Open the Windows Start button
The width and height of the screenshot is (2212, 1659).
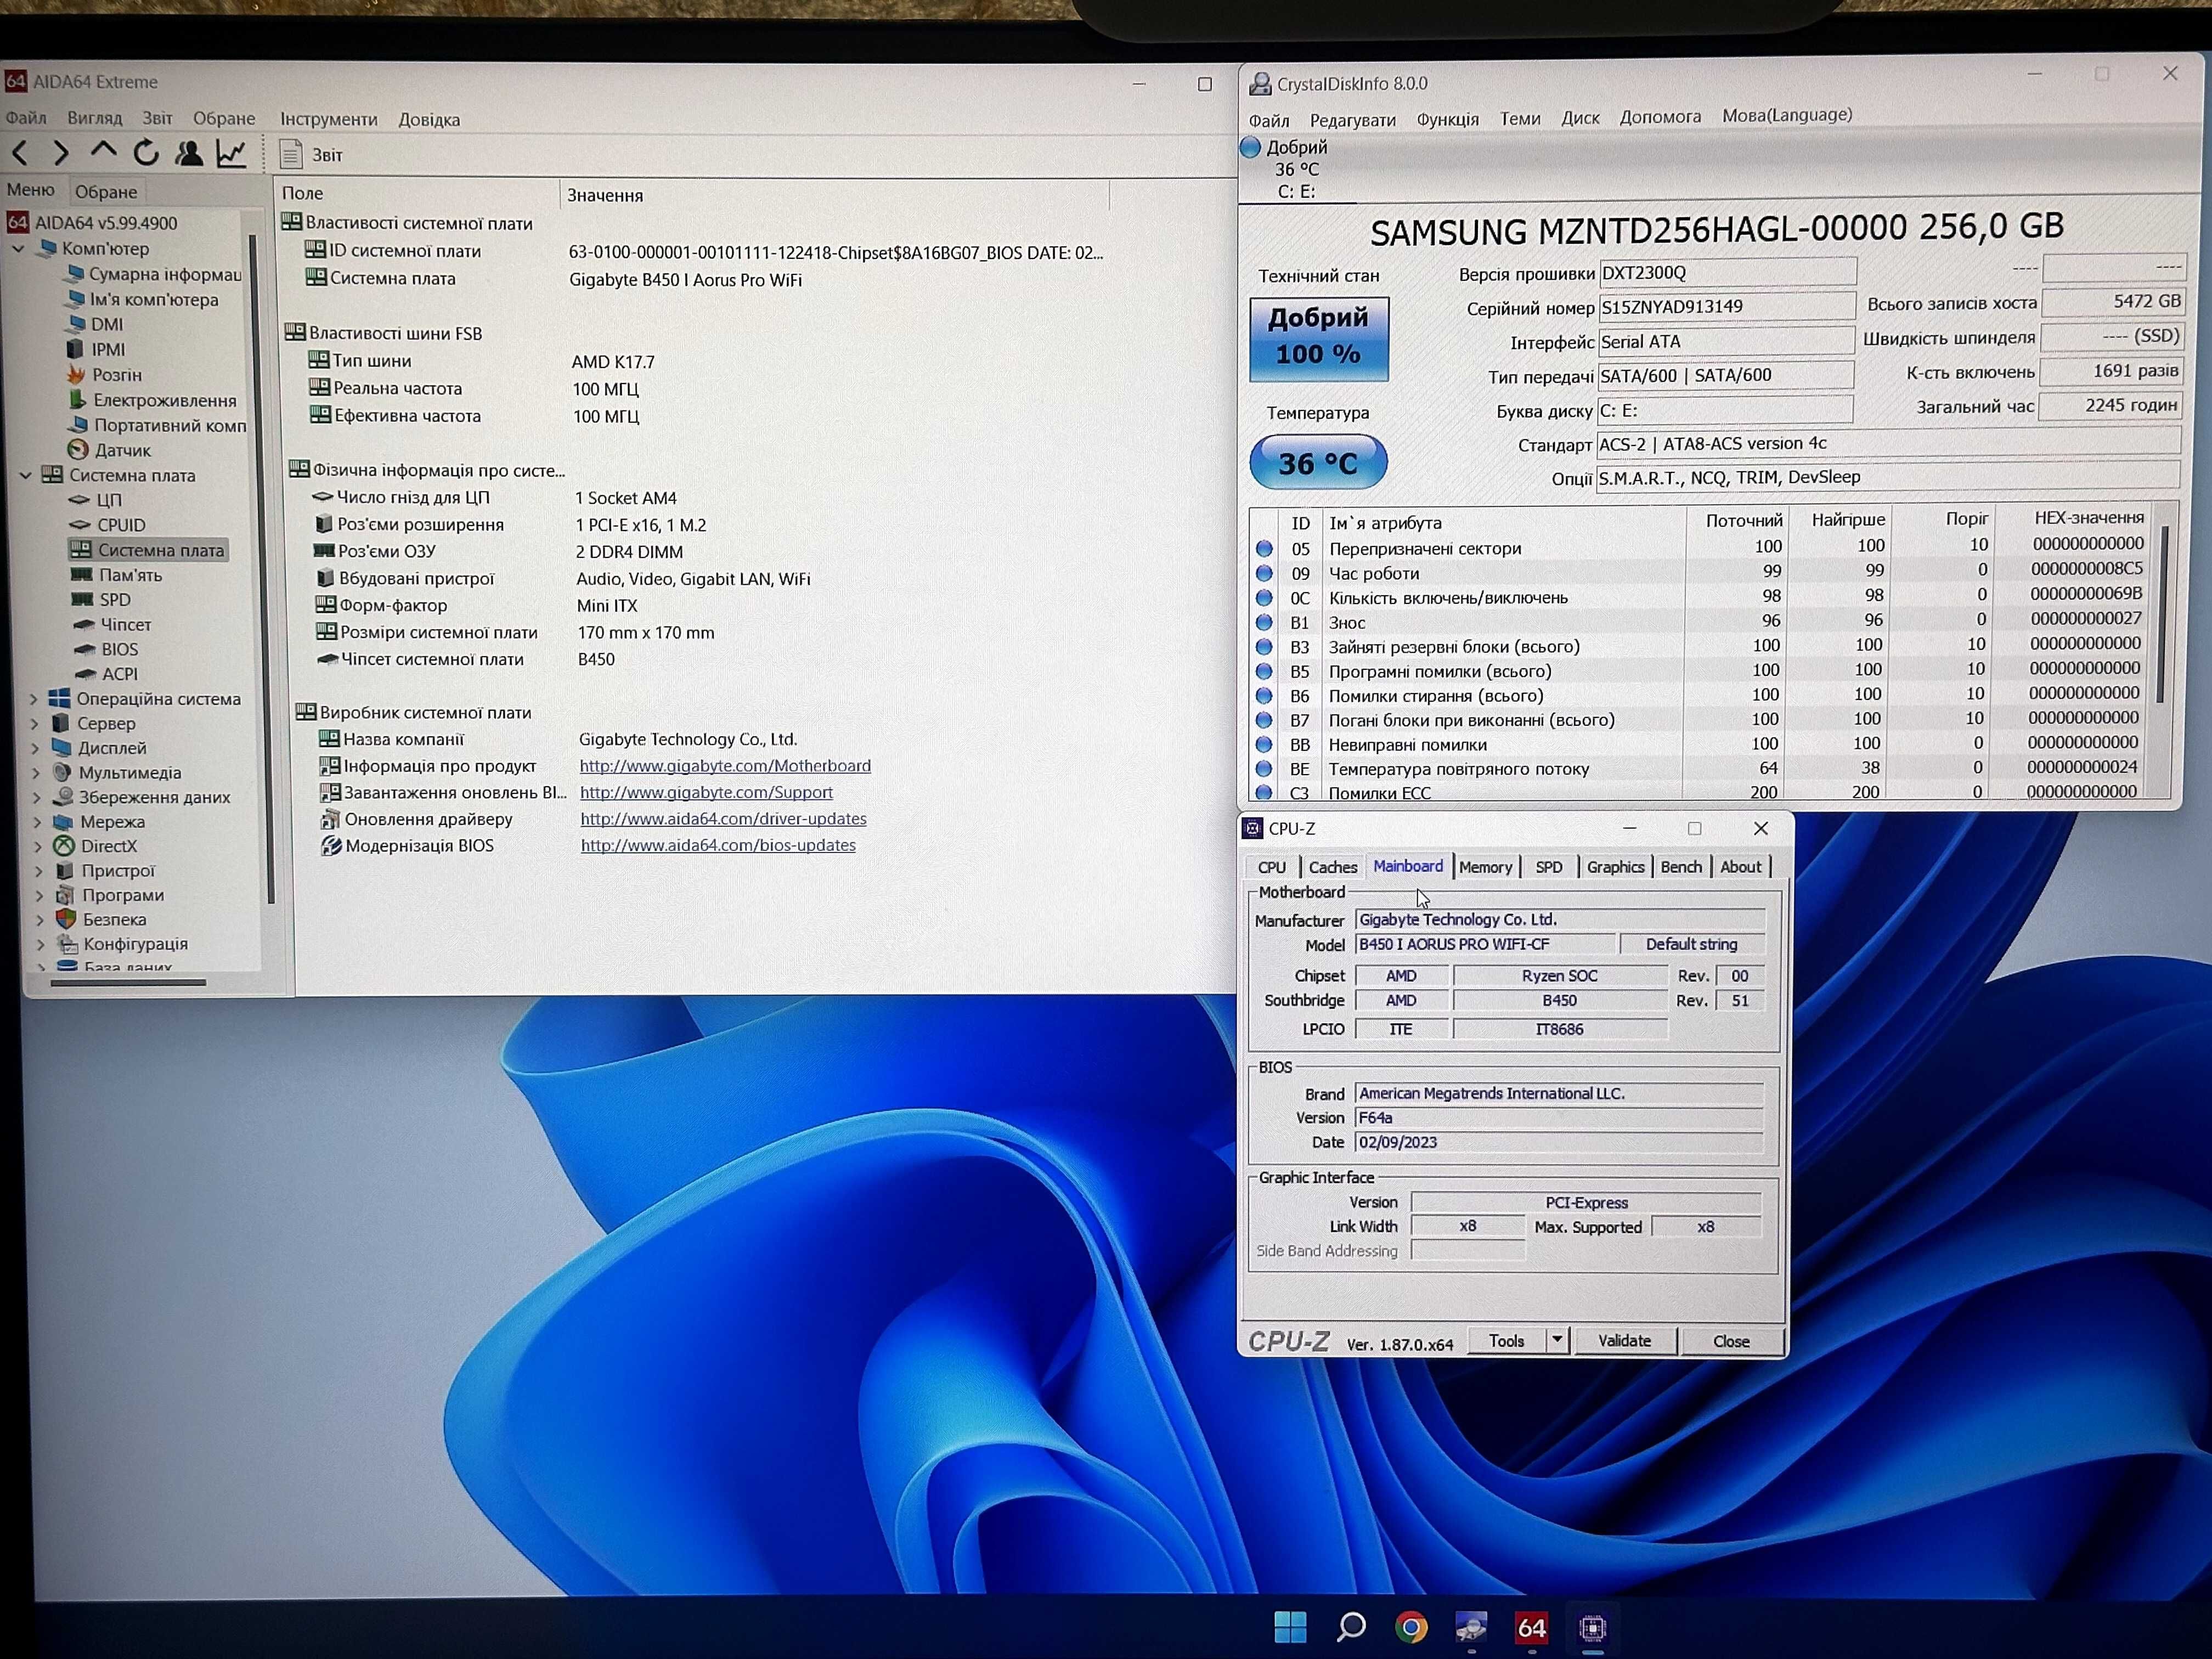[x=1291, y=1627]
